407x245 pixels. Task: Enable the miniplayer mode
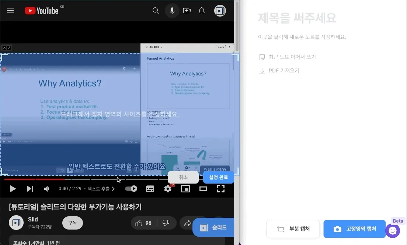point(185,189)
